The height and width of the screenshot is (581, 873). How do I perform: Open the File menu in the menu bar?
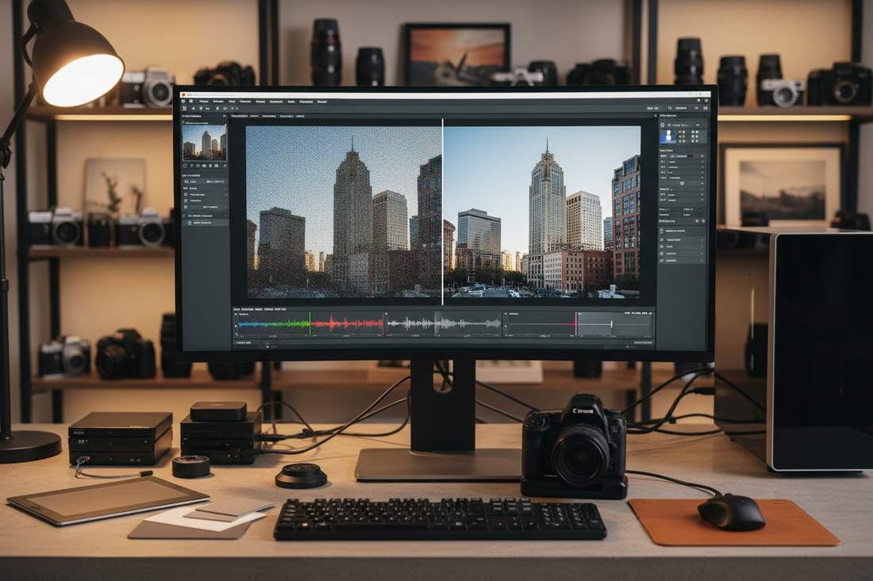point(202,101)
